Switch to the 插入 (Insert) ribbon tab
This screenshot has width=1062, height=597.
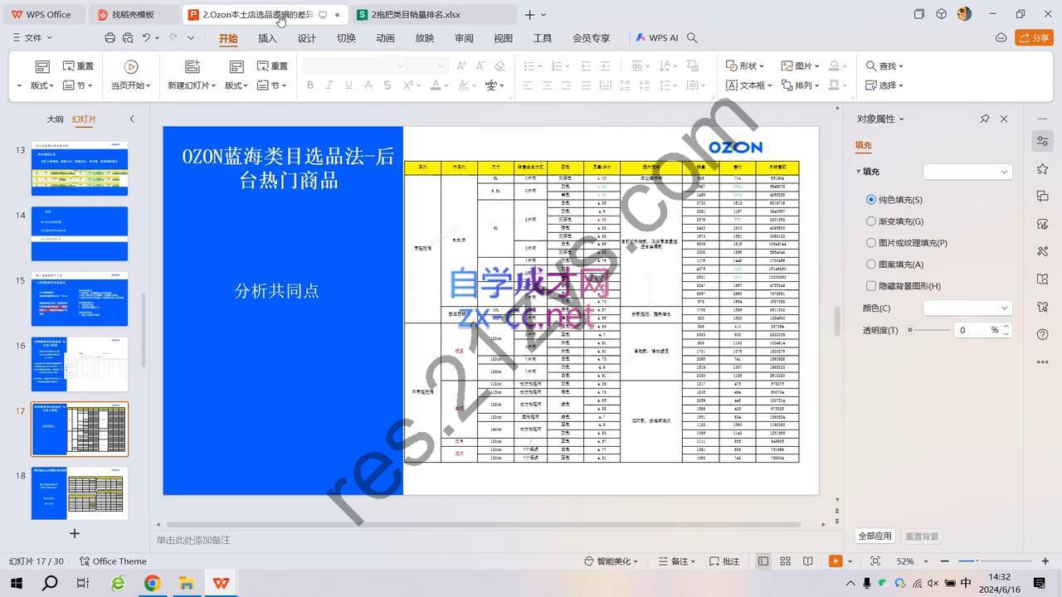[x=267, y=38]
